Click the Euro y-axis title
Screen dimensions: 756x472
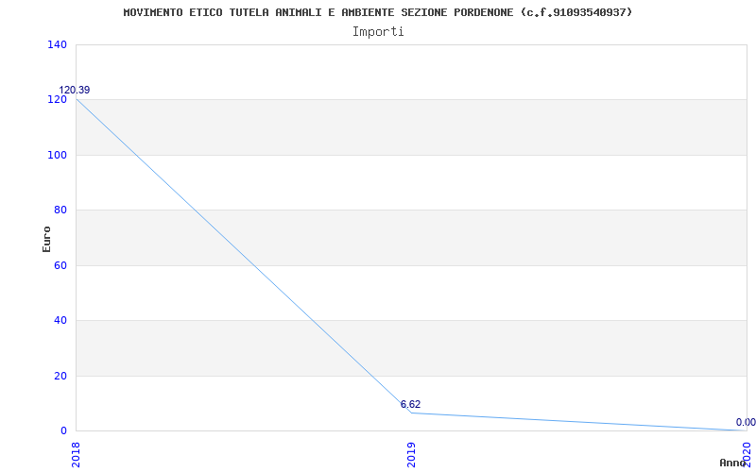coord(46,239)
